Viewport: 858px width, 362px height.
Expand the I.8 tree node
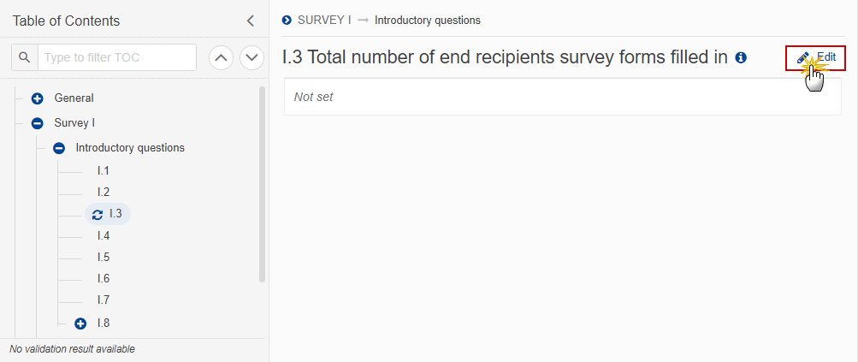80,323
